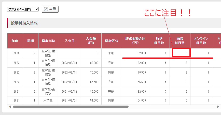
Task: Click the 54,000 billed total cell
Action: coord(135,100)
